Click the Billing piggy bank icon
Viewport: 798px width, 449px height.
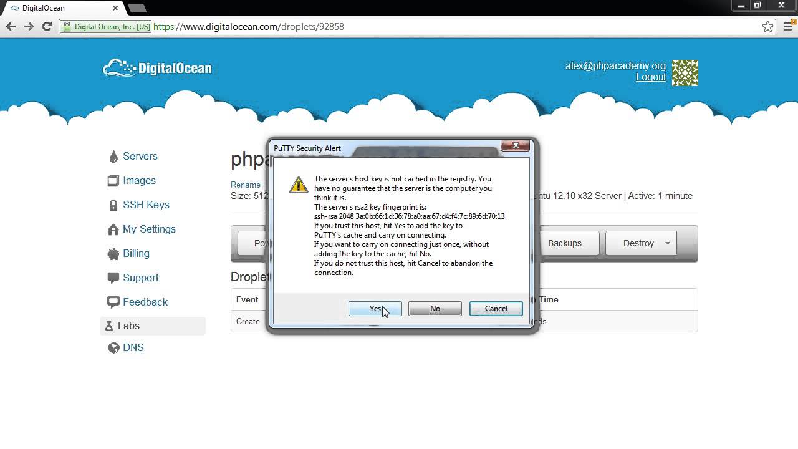point(113,254)
